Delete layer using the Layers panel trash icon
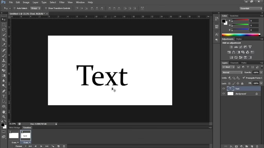 click(x=257, y=146)
